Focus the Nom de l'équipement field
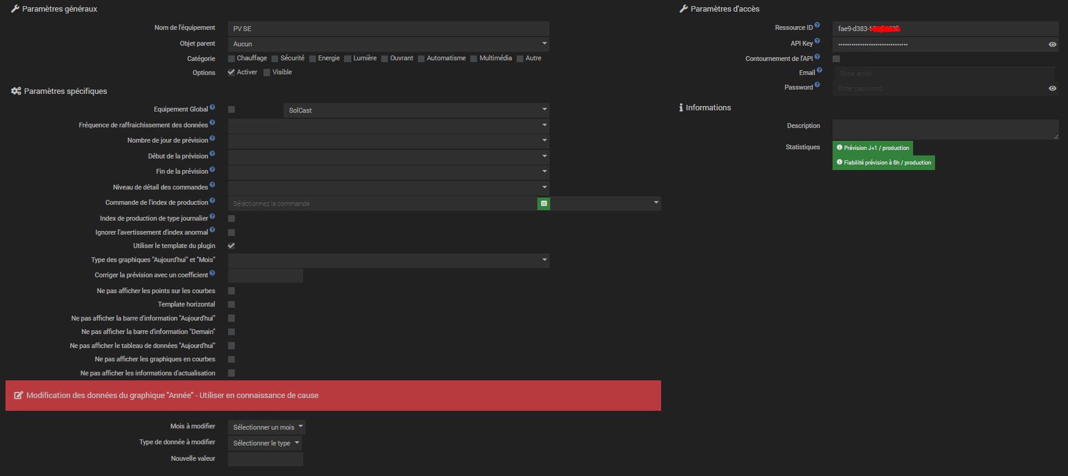Screen dimensions: 1068x476 click(x=389, y=29)
